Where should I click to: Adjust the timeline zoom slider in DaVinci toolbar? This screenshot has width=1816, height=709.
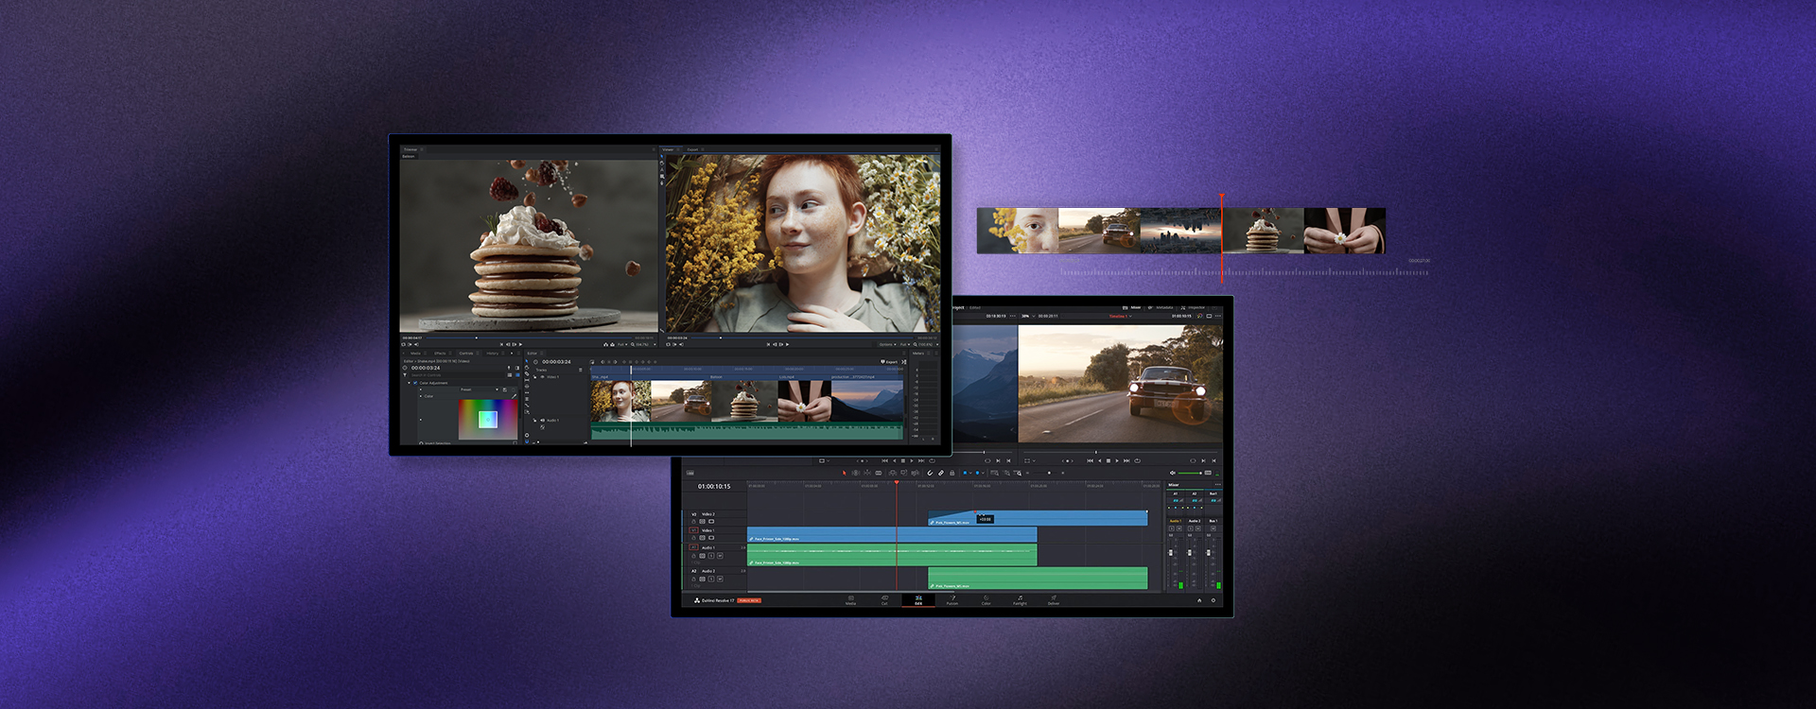click(1045, 473)
